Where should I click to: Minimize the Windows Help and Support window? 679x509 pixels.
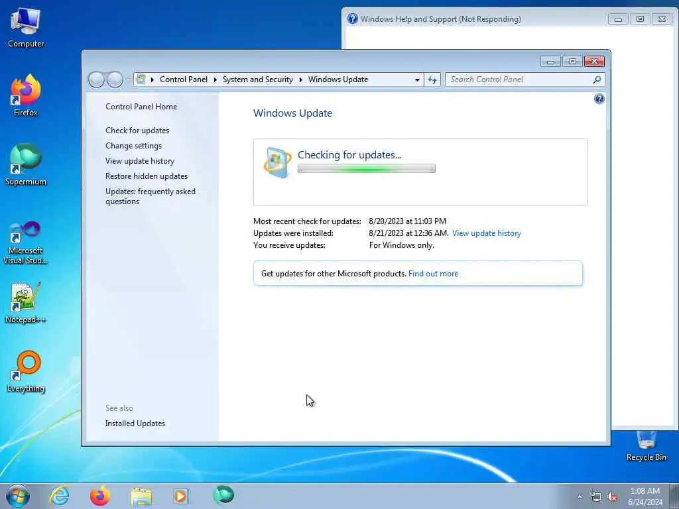pos(619,19)
